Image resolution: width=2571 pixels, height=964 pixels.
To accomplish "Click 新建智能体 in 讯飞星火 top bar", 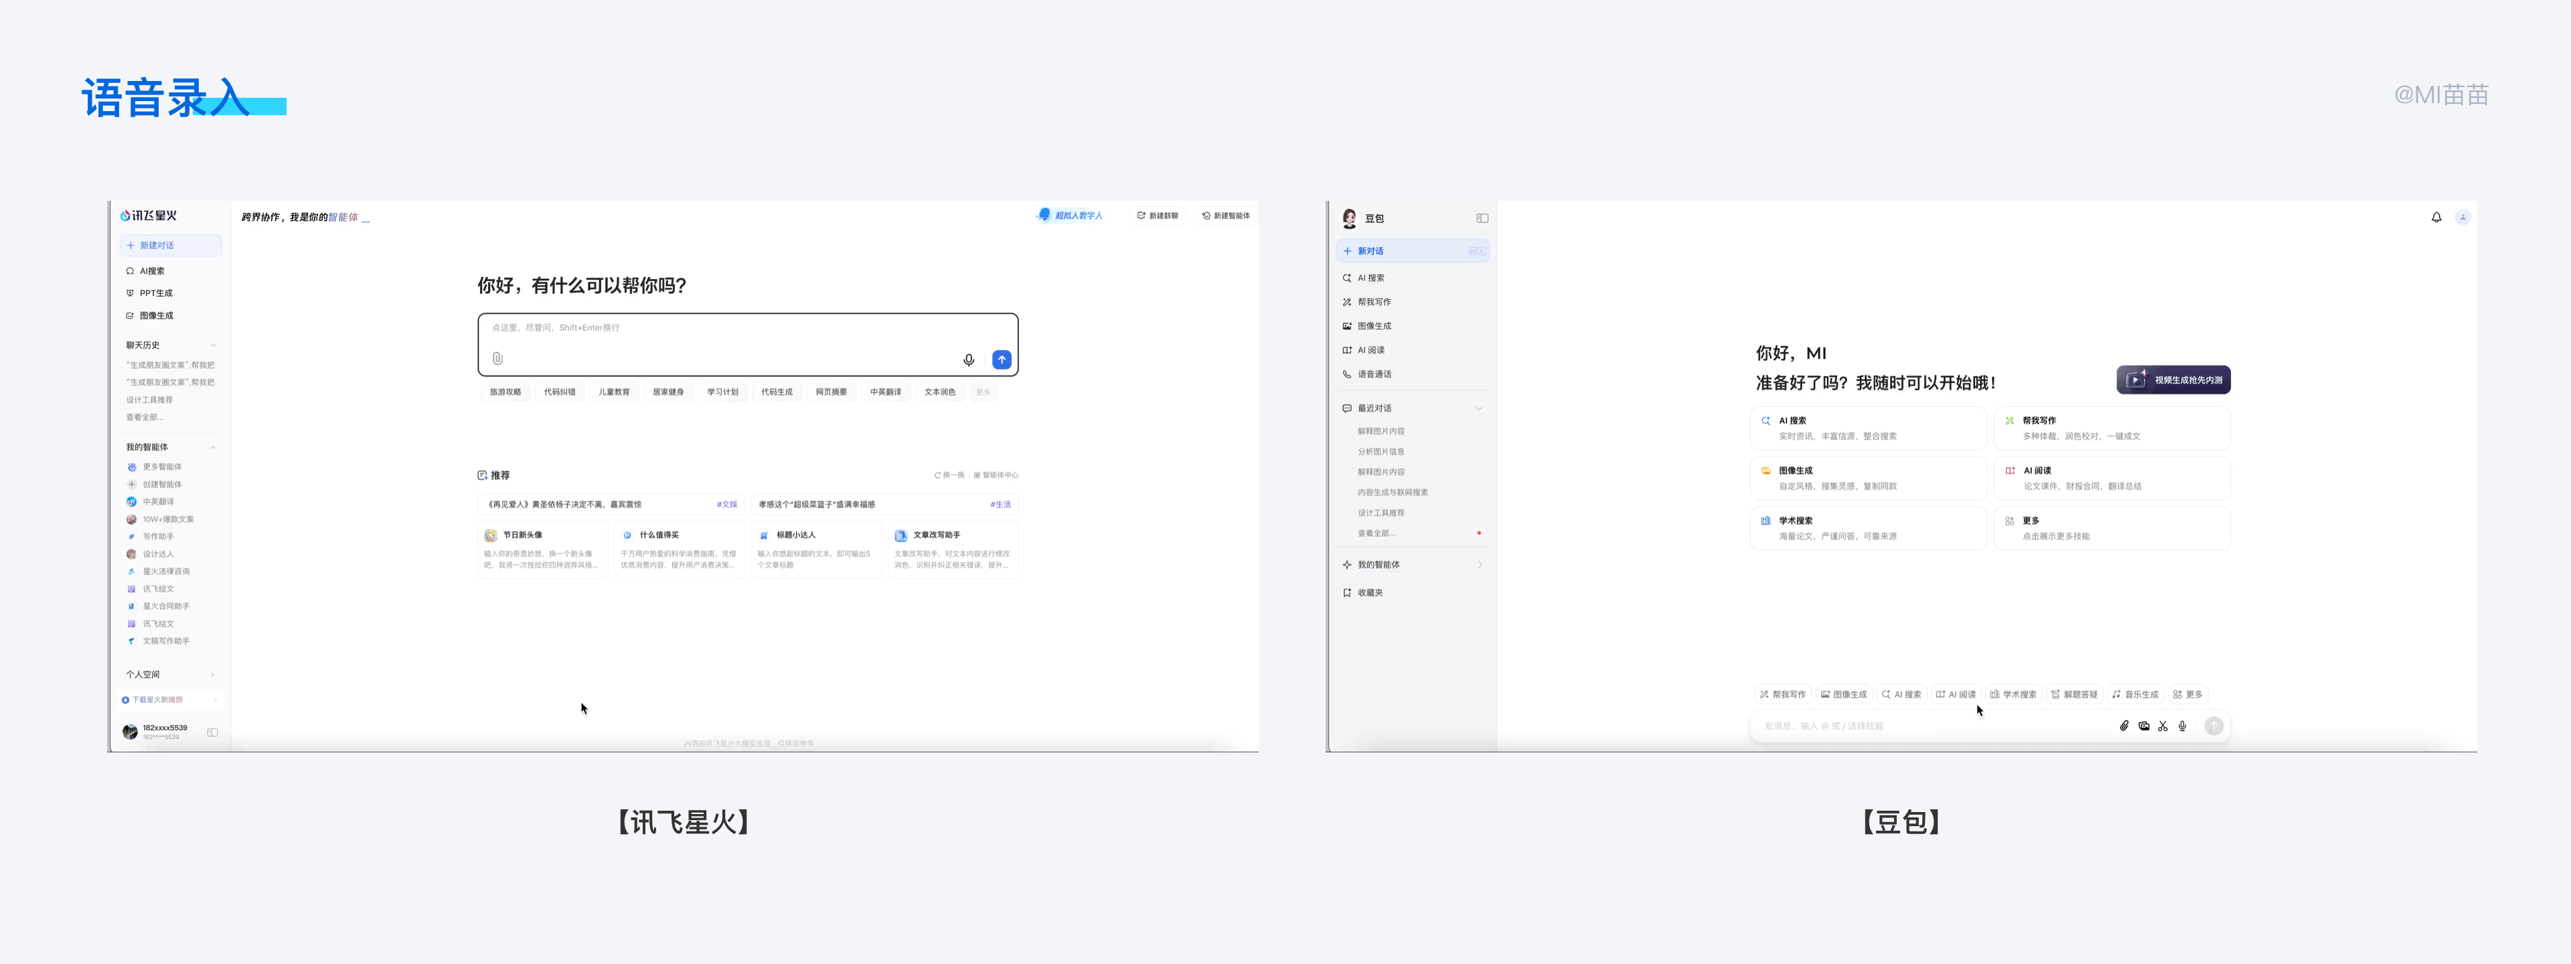I will [1226, 216].
